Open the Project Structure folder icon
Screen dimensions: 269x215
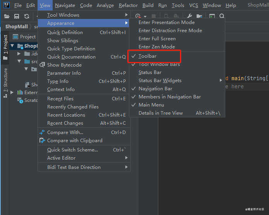pyautogui.click(x=199, y=16)
